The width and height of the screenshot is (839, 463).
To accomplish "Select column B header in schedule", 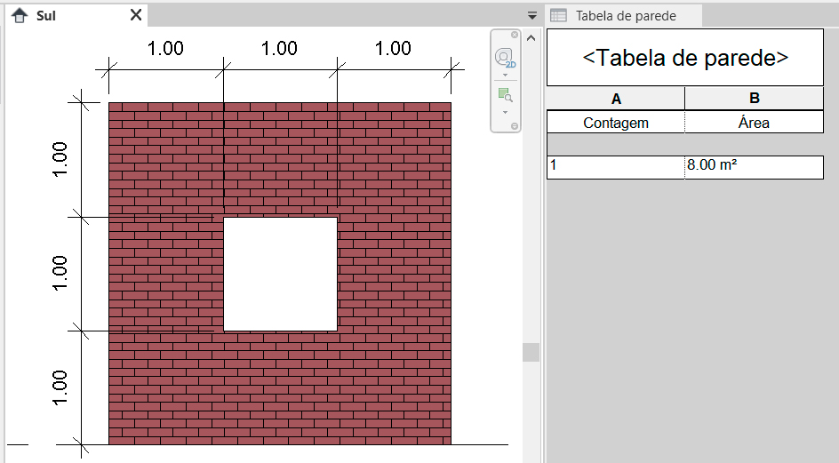I will point(754,98).
